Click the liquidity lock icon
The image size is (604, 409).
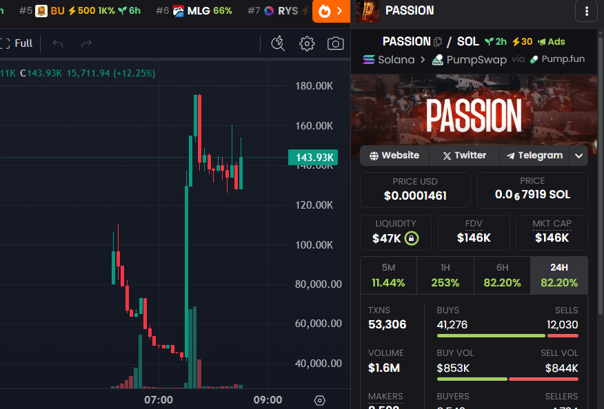tap(412, 238)
